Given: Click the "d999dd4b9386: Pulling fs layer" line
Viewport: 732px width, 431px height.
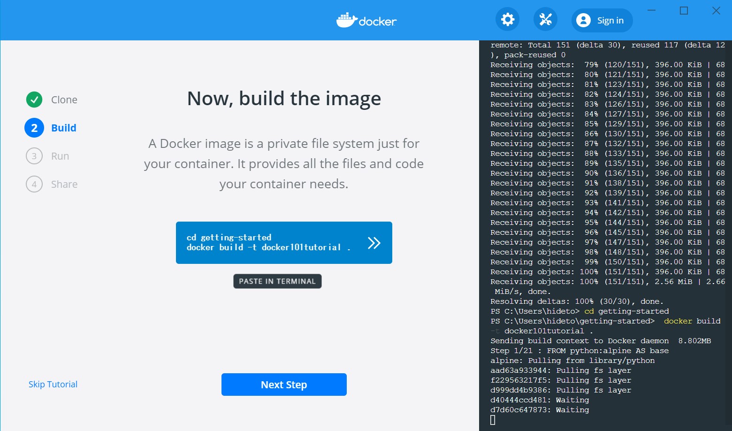Looking at the screenshot, I should pos(561,390).
